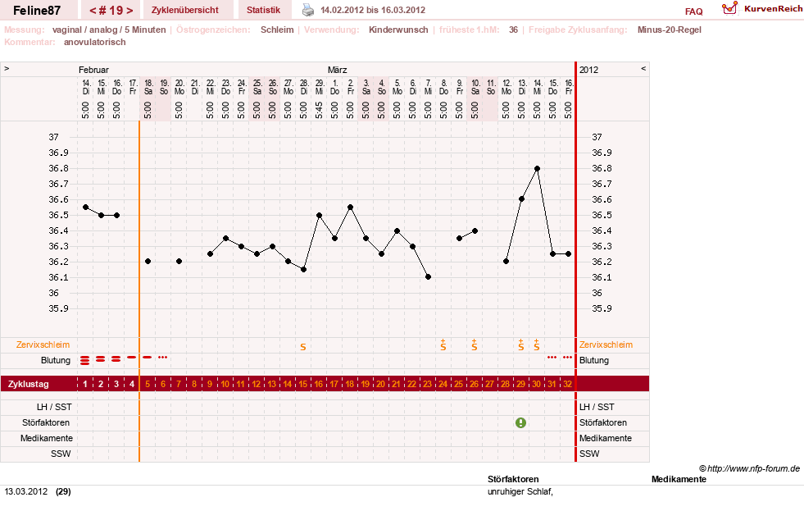The image size is (804, 511).
Task: Click the cervical mucus S symbol on cycle day 15
Action: pos(303,347)
